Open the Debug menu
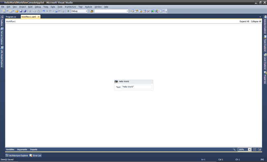 coord(38,7)
